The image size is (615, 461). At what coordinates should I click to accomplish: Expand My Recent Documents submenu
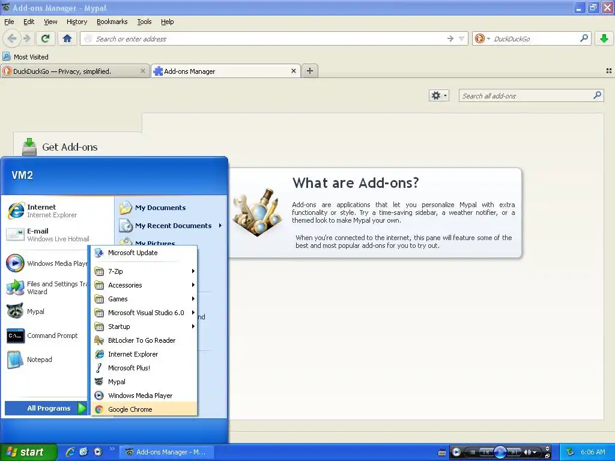pyautogui.click(x=171, y=226)
